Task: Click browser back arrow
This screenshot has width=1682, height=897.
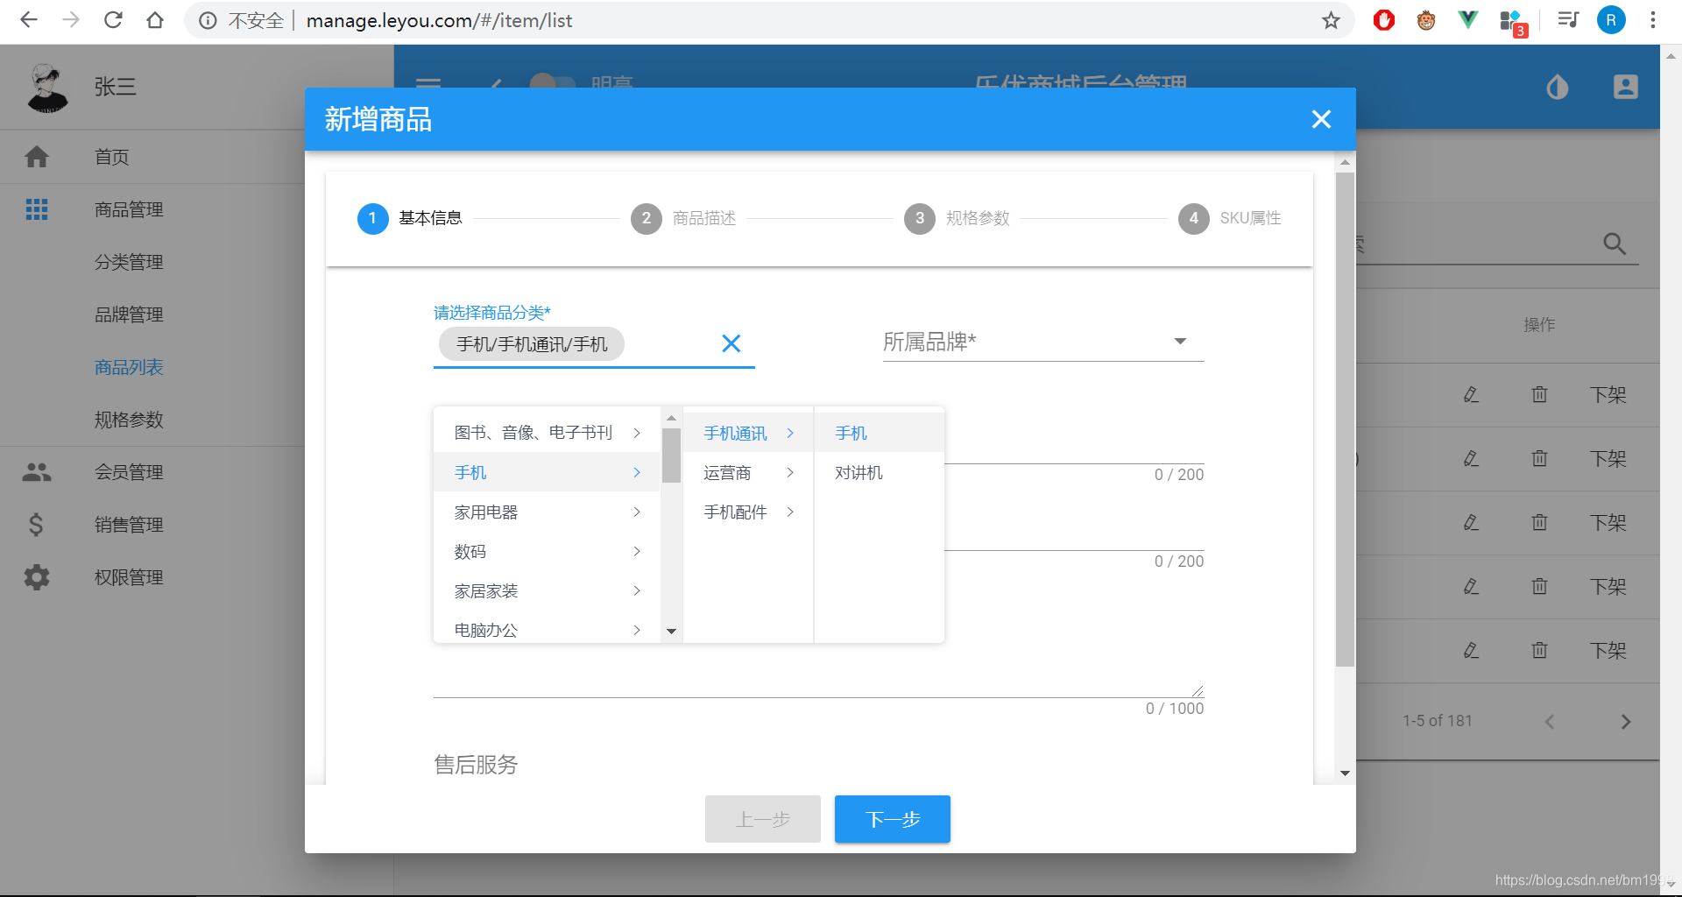Action: (29, 20)
